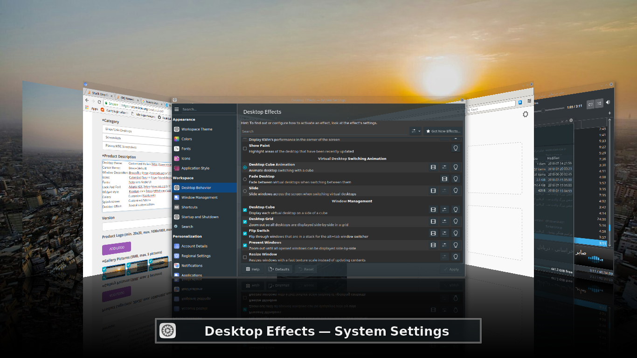This screenshot has height=358, width=637.
Task: Enable the Resize Window checkbox
Action: [245, 257]
